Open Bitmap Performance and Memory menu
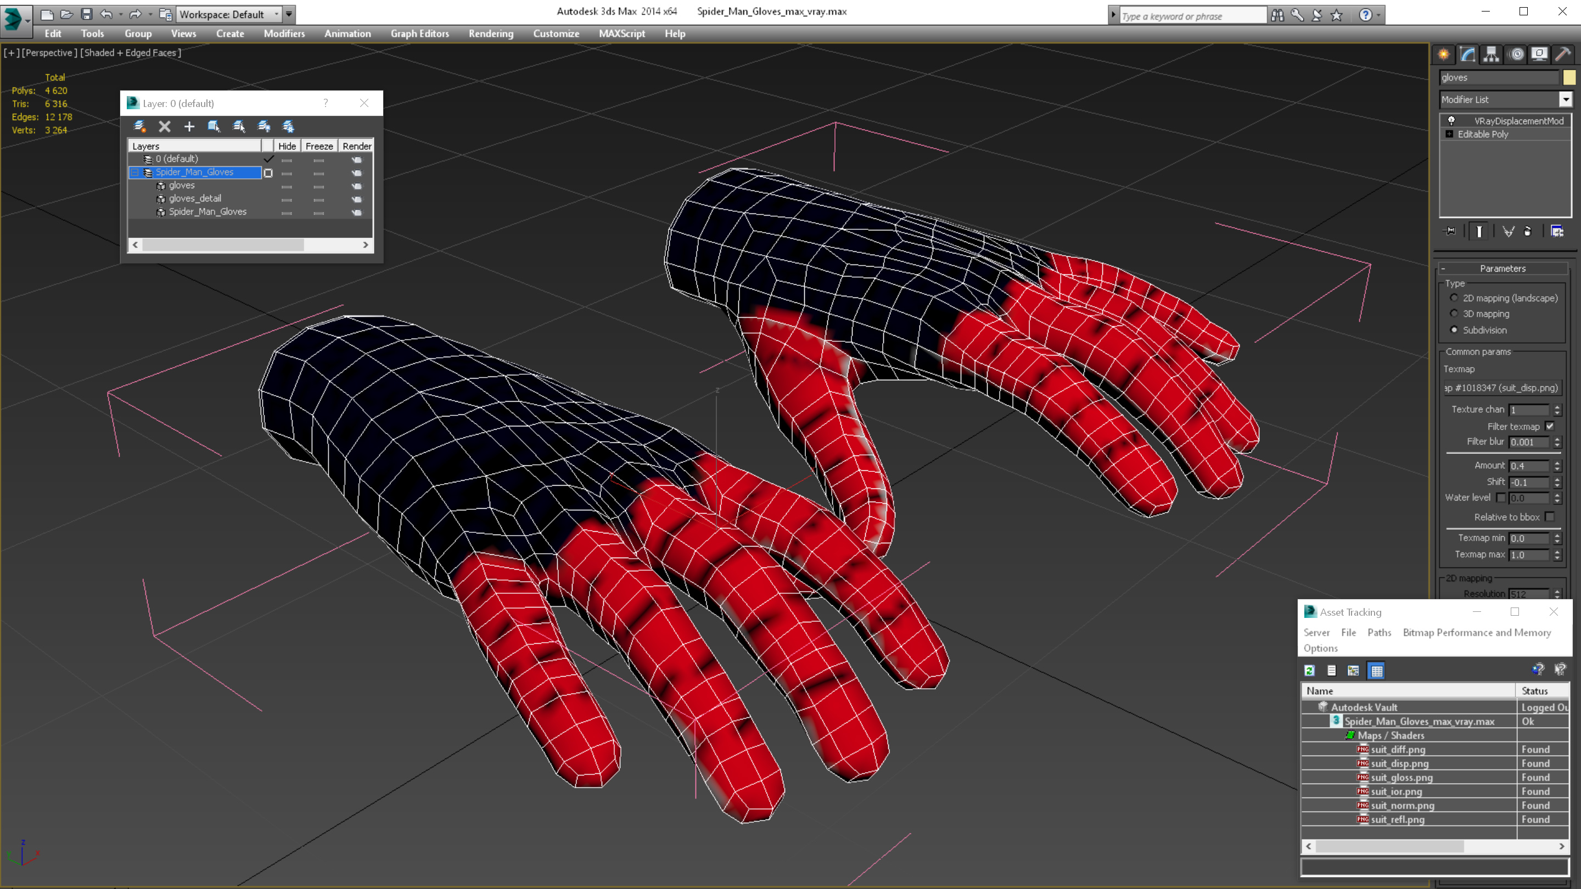1581x889 pixels. click(1477, 633)
